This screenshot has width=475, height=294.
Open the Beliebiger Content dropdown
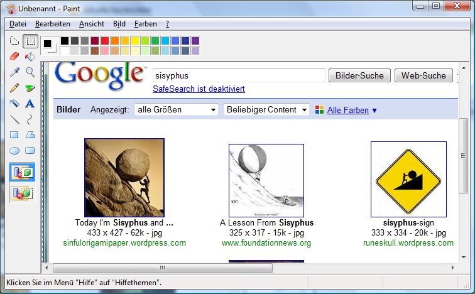click(x=266, y=109)
